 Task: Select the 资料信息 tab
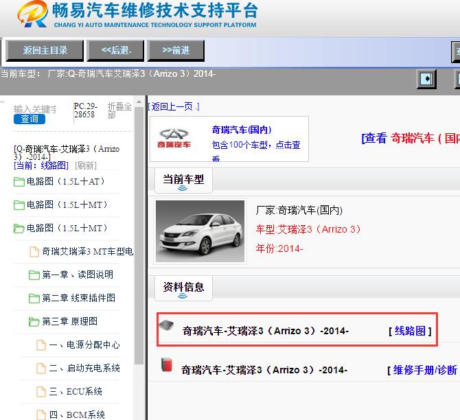tap(183, 288)
